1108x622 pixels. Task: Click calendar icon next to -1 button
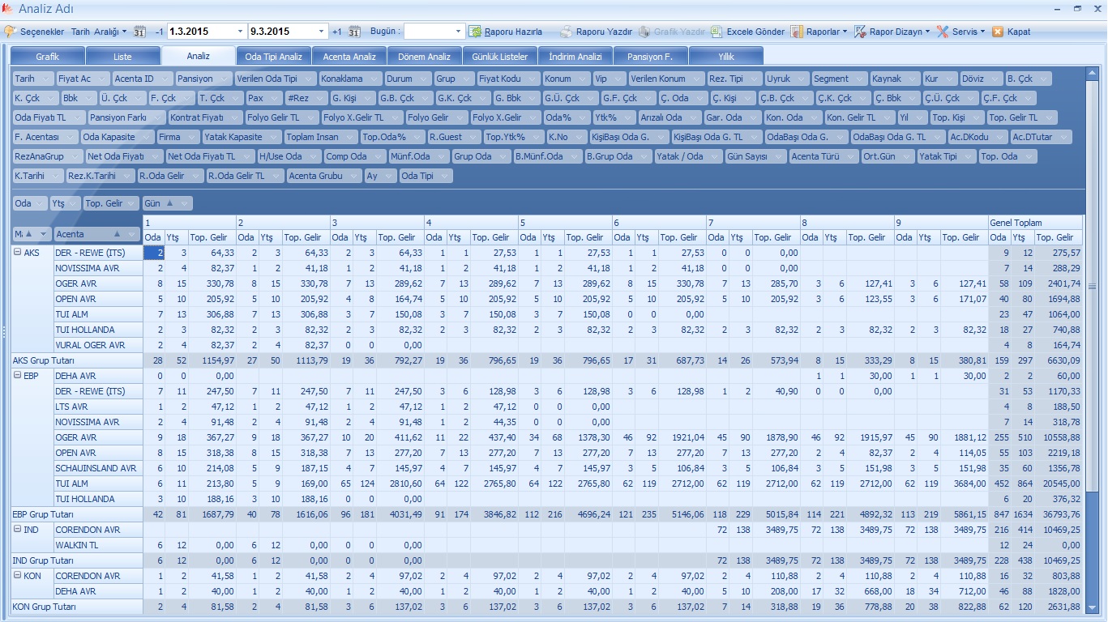(139, 32)
